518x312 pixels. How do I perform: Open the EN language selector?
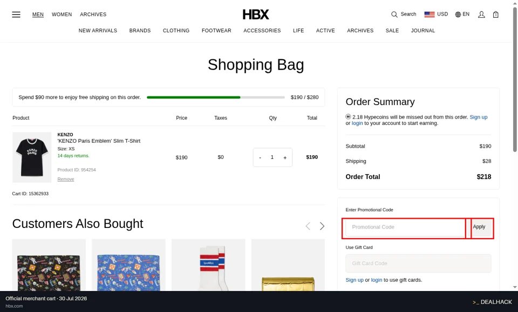pos(462,14)
